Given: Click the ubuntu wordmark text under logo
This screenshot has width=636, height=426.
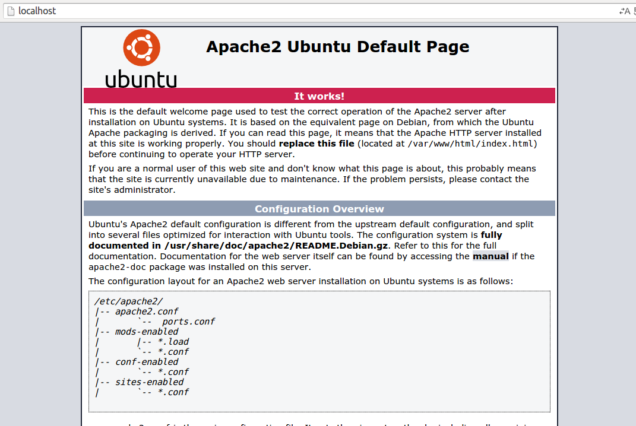Looking at the screenshot, I should click(141, 79).
